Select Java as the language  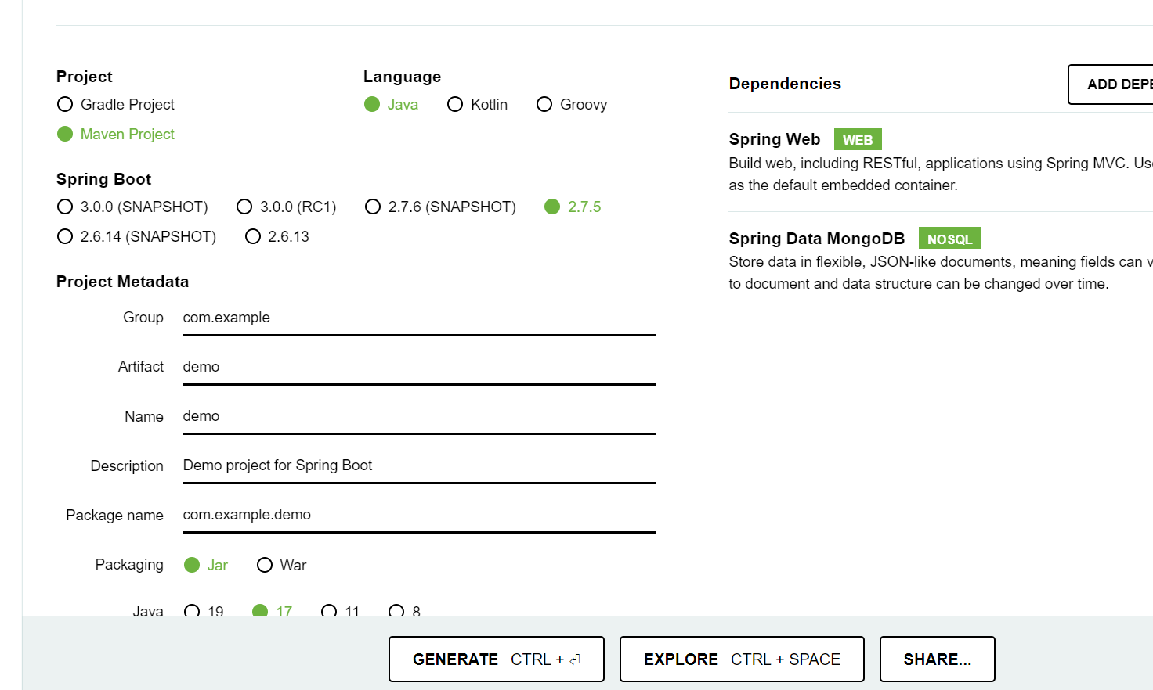coord(372,103)
